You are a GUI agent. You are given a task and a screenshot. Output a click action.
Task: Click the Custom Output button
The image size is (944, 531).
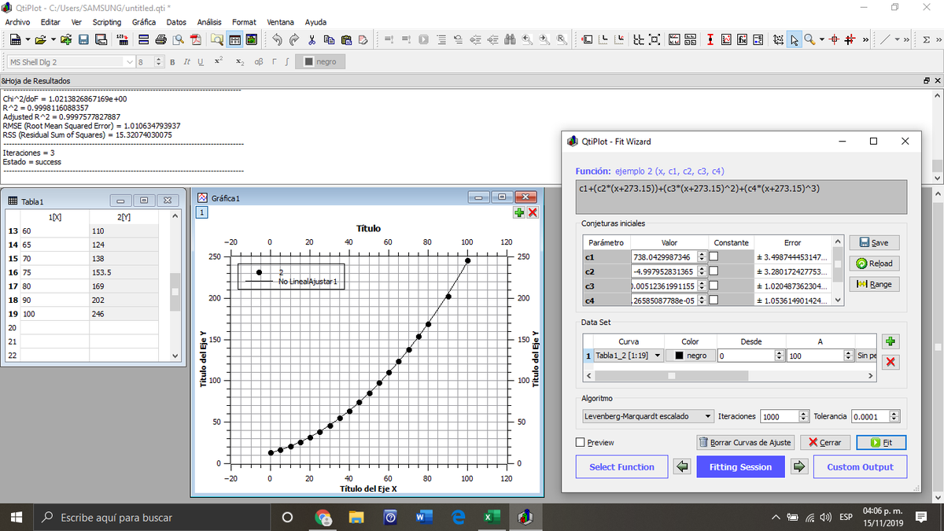[860, 466]
